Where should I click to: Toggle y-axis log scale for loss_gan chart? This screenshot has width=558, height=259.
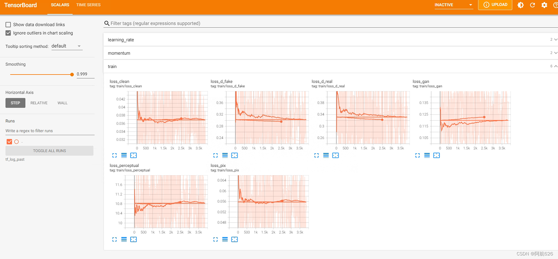coord(427,156)
